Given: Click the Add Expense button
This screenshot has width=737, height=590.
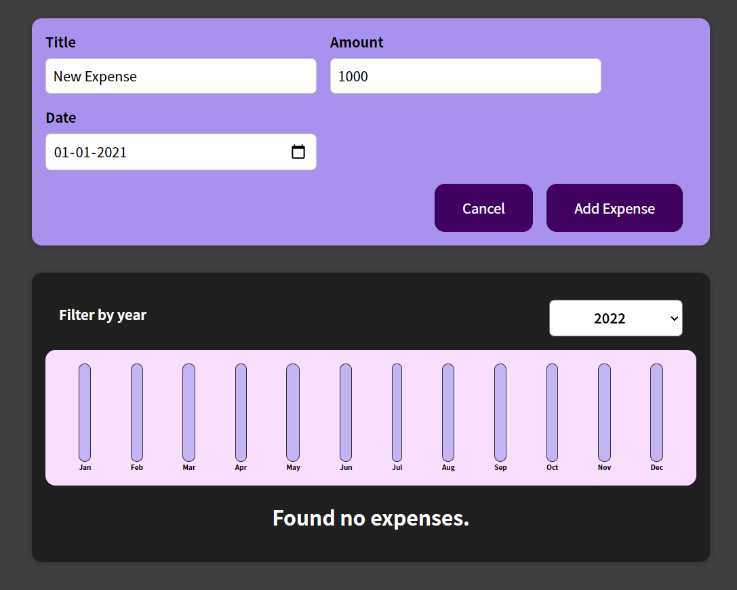Looking at the screenshot, I should click(x=614, y=208).
